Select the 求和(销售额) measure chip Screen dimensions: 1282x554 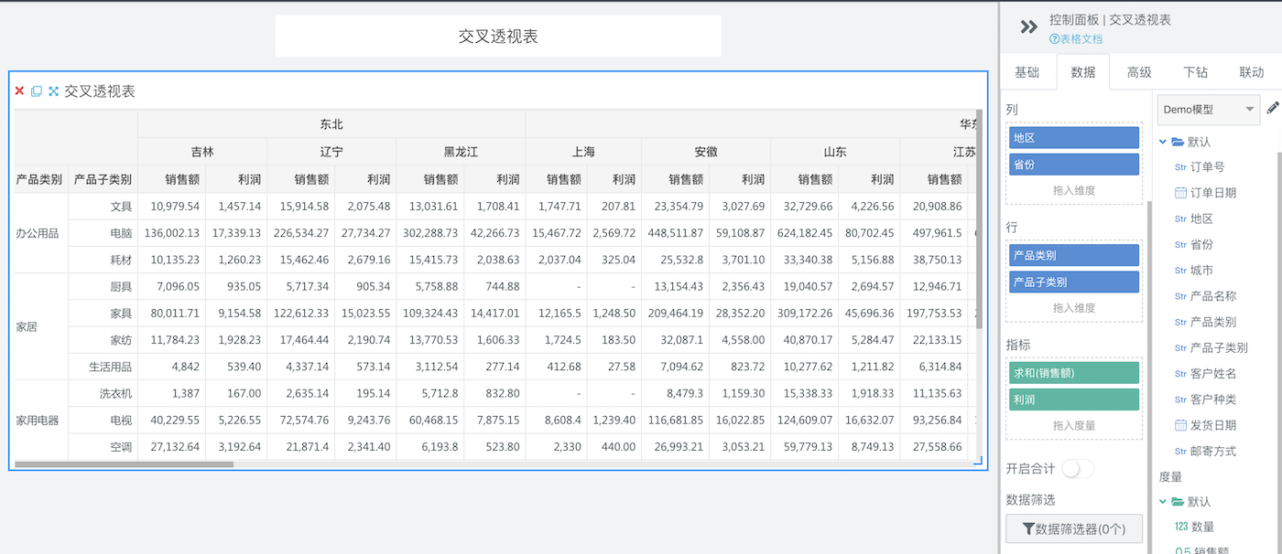pos(1074,373)
